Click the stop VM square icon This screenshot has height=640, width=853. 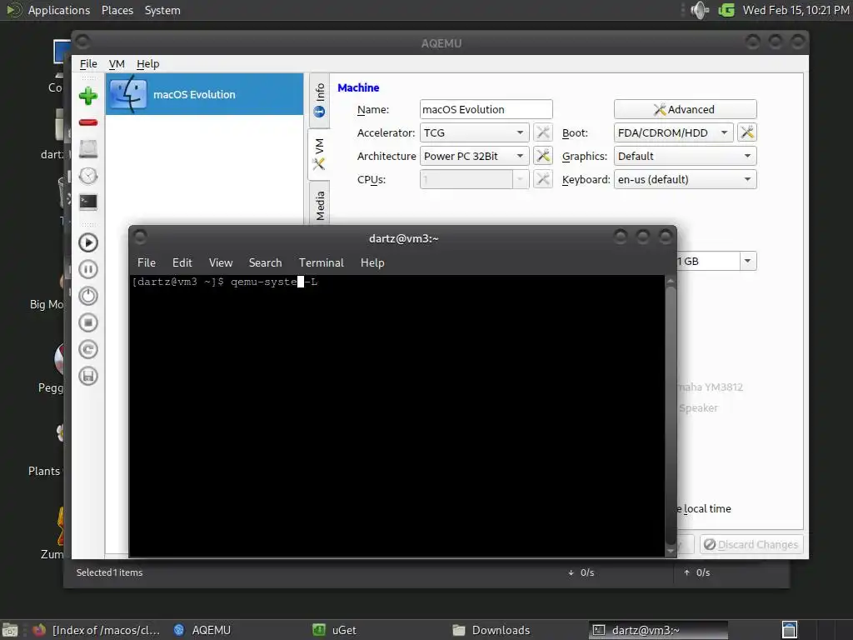click(88, 322)
